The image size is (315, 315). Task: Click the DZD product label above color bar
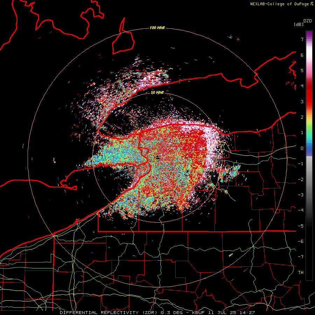pos(307,21)
